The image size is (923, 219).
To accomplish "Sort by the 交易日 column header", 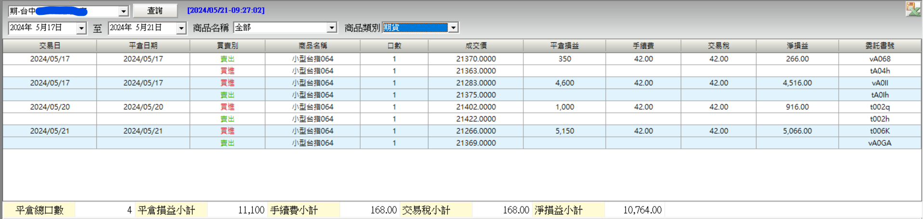I will click(50, 46).
